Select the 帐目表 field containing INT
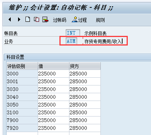Viewport: 151px width, 135px height. click(x=73, y=33)
